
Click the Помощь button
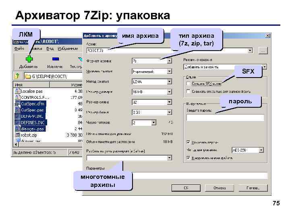(x=253, y=188)
